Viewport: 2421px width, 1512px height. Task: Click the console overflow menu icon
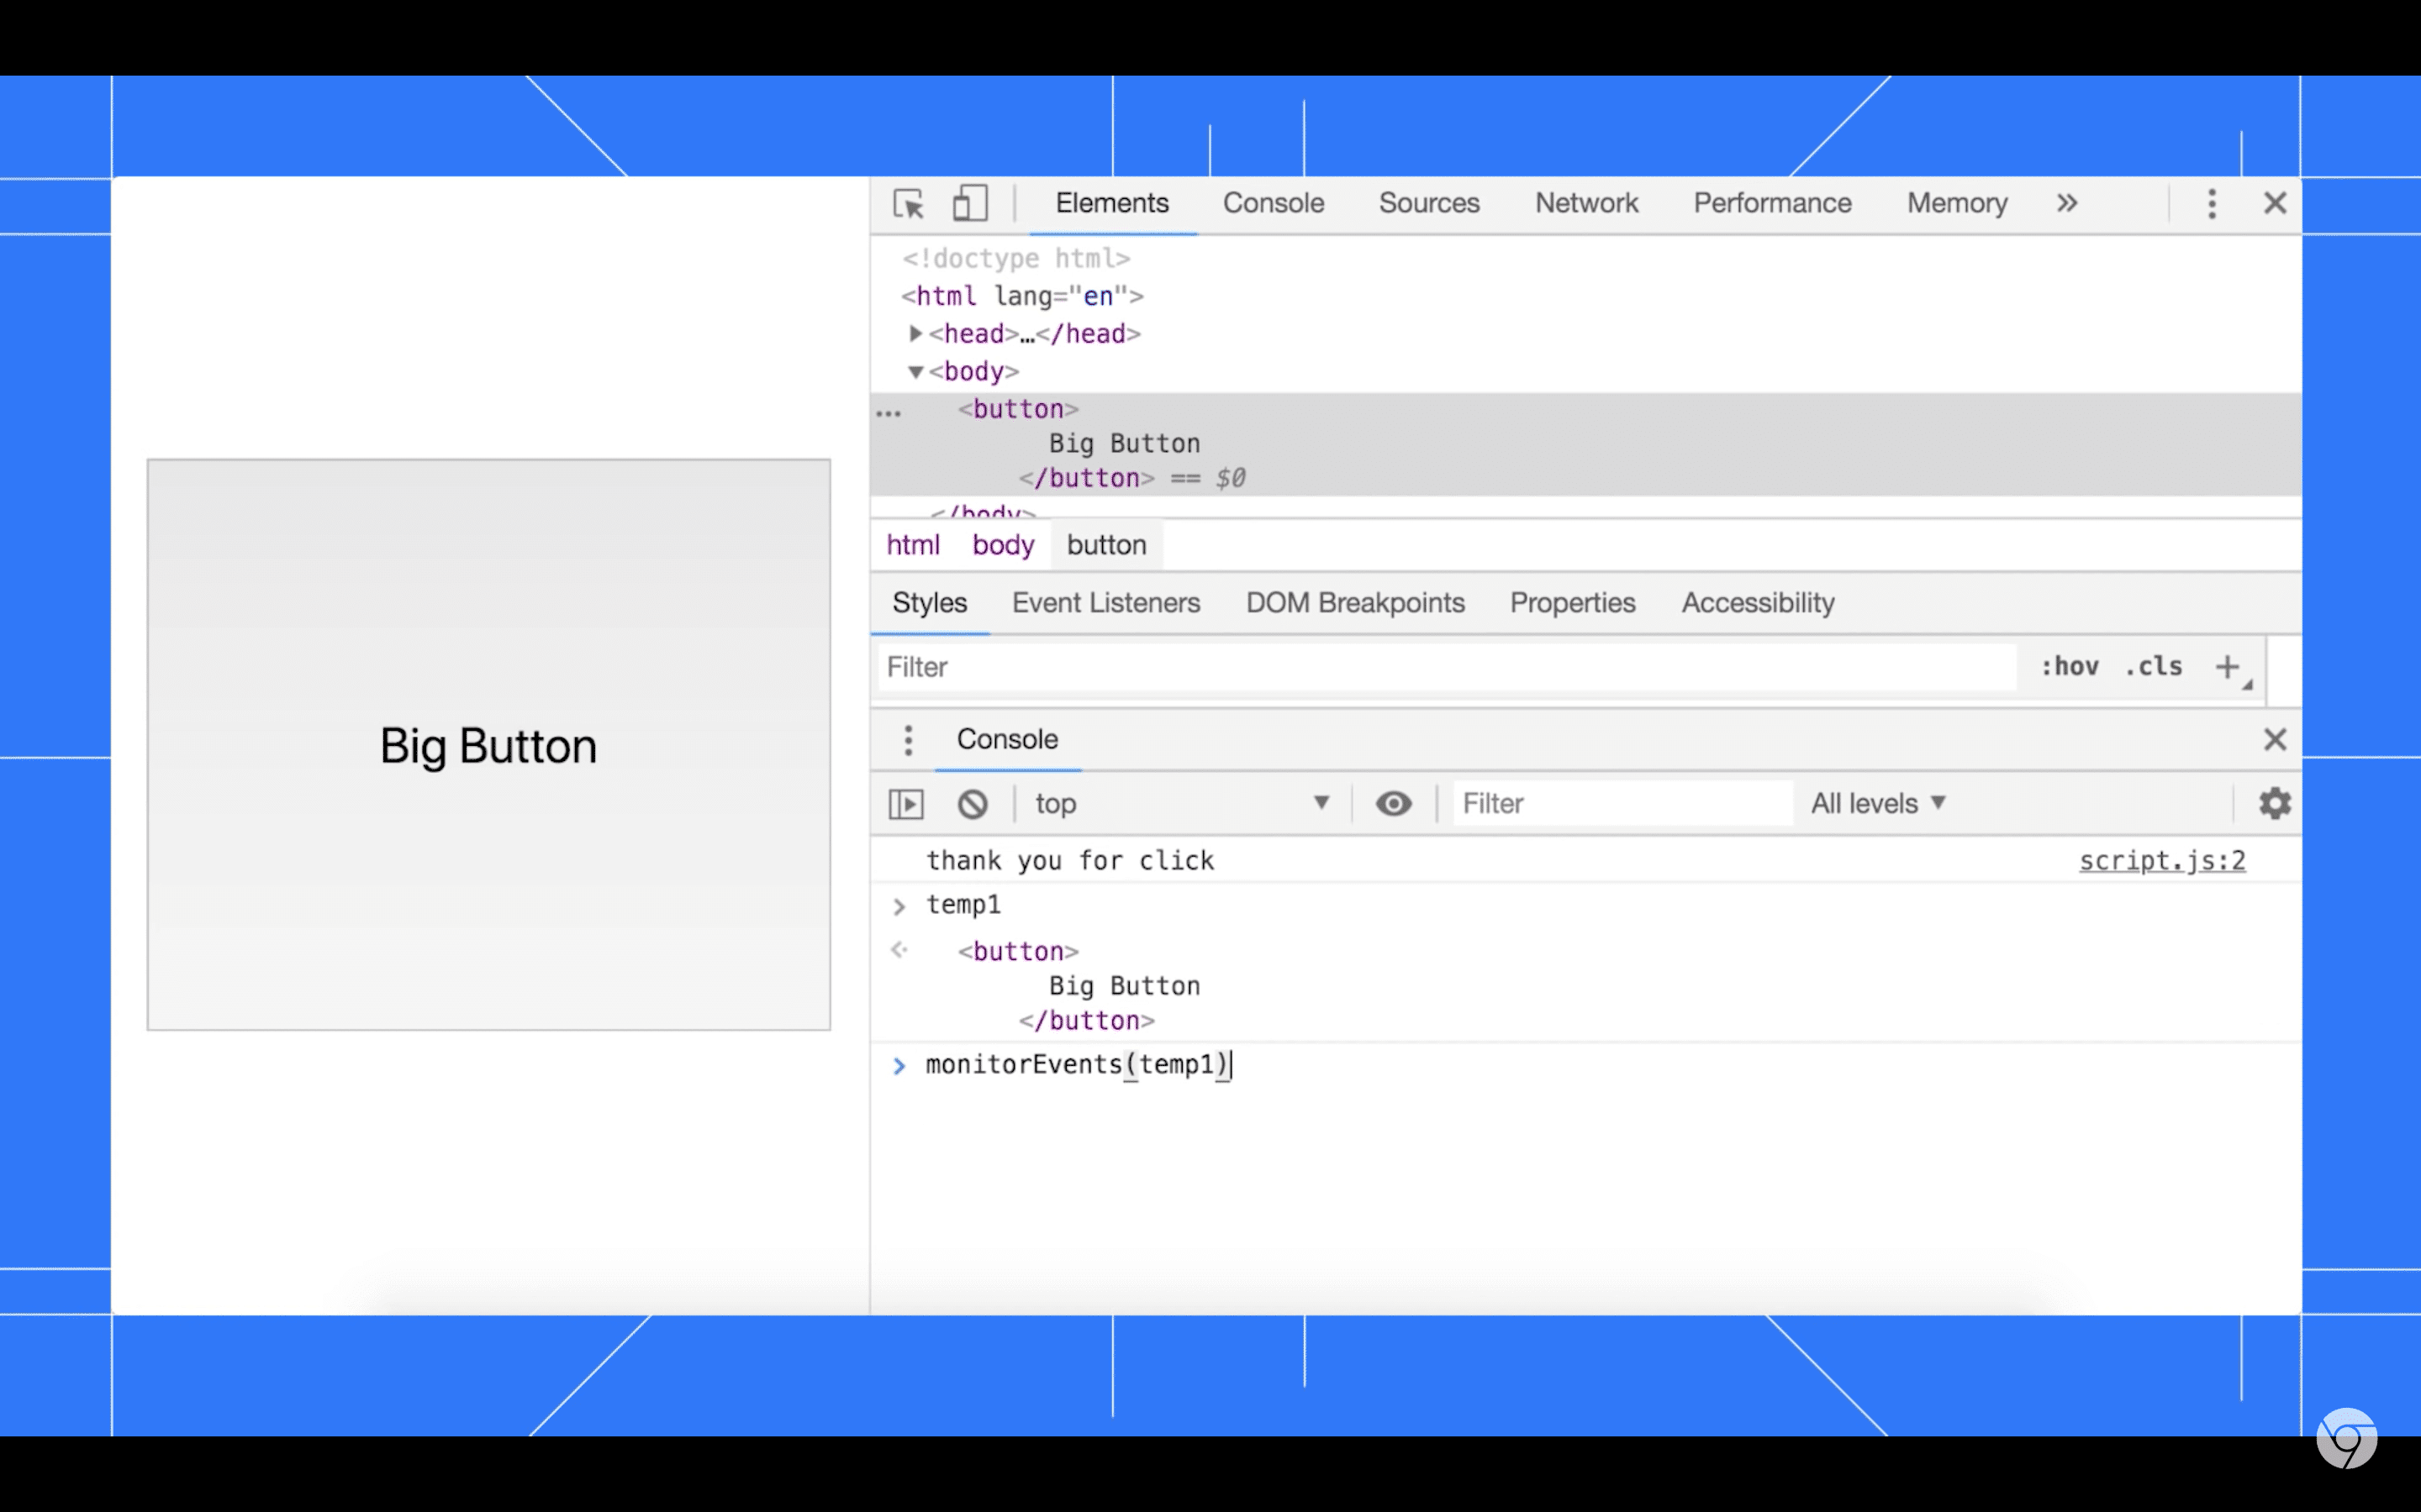tap(908, 737)
